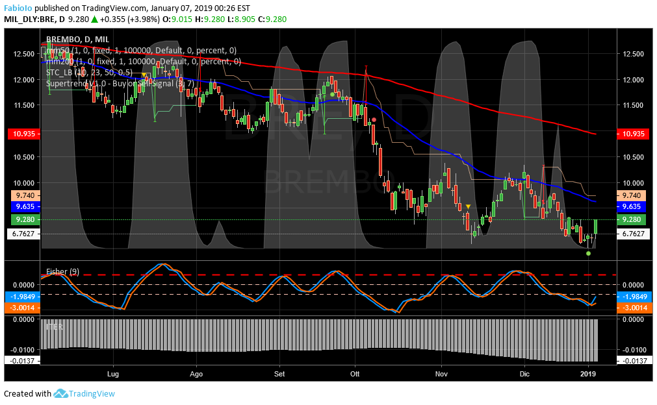This screenshot has width=657, height=405.
Task: Click the orange -3.0014 Fisher label on right
Action: click(x=635, y=308)
